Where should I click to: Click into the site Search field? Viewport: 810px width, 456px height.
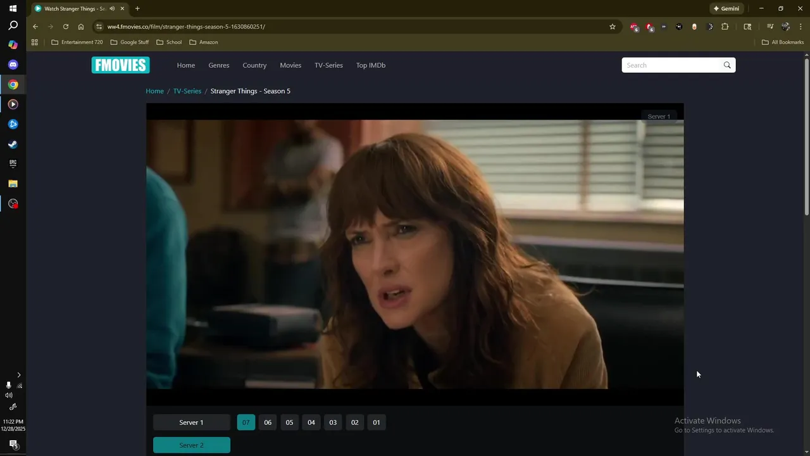coord(672,65)
